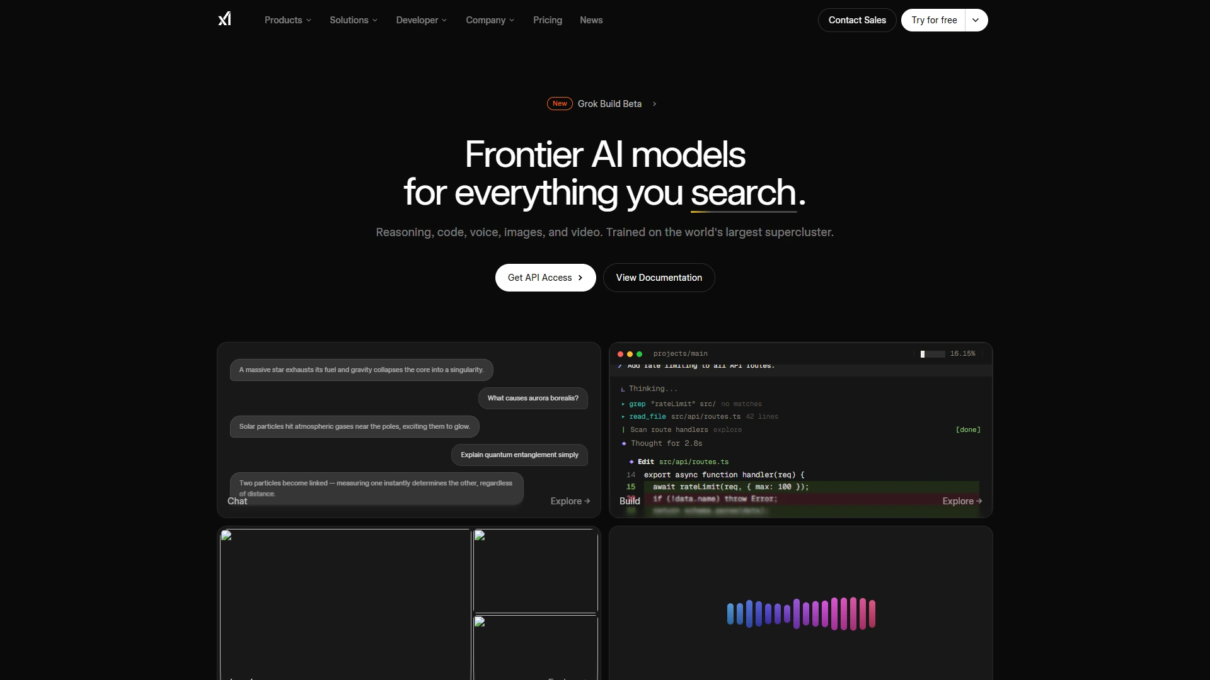
Task: Click View Documentation
Action: (659, 278)
